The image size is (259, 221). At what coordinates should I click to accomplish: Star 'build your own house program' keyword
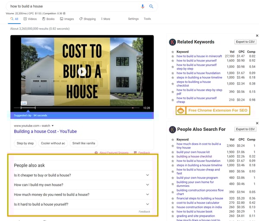pos(173,178)
